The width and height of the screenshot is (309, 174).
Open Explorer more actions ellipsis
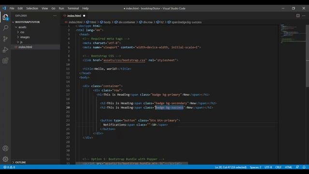(55, 16)
